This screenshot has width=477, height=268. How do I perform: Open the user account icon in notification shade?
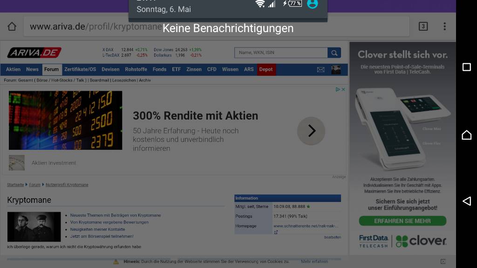tap(313, 4)
